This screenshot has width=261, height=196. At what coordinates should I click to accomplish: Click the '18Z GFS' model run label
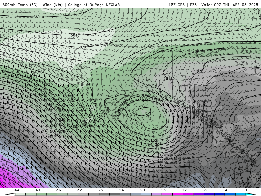[x=177, y=5]
